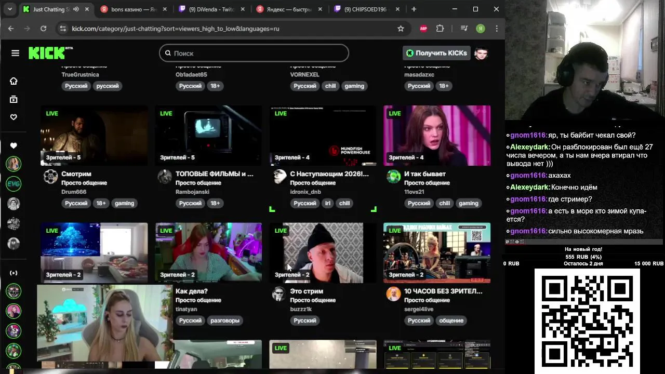Select irl tag under idronix_dnb

pyautogui.click(x=328, y=203)
